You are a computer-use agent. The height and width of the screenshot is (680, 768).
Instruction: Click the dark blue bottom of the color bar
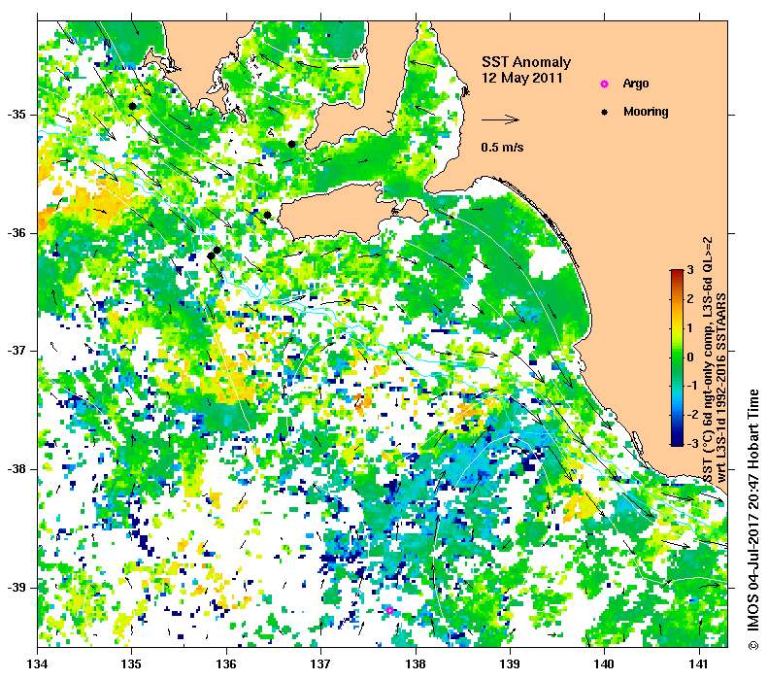tap(677, 442)
